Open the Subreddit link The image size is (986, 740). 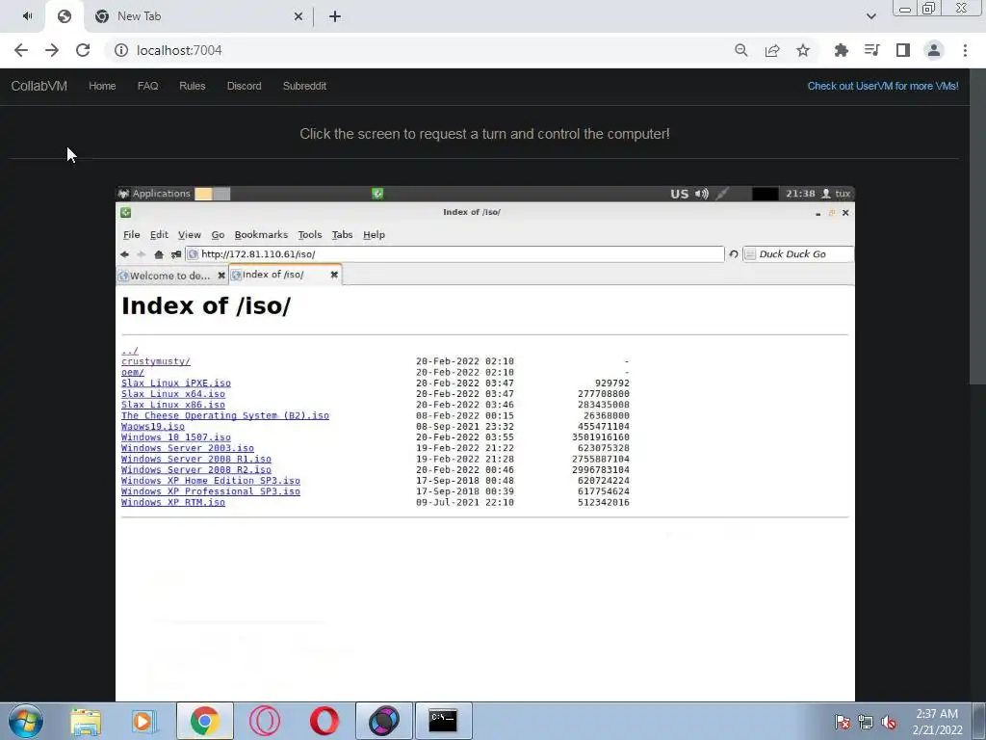(x=304, y=86)
